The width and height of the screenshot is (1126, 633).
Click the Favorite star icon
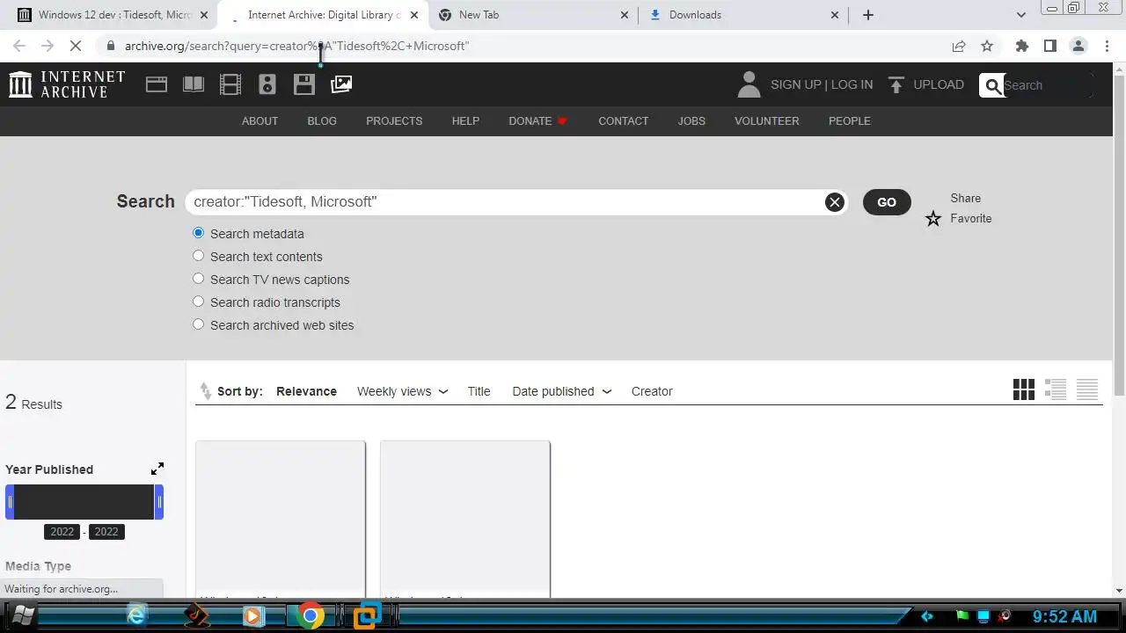tap(933, 219)
